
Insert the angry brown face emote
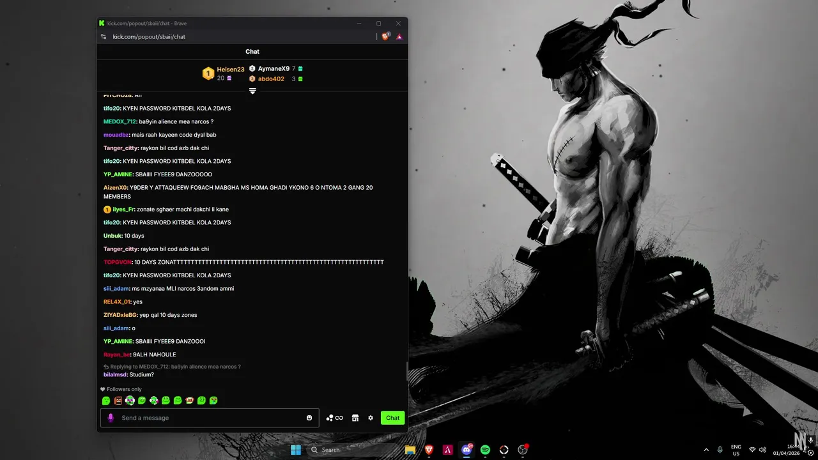click(x=118, y=401)
